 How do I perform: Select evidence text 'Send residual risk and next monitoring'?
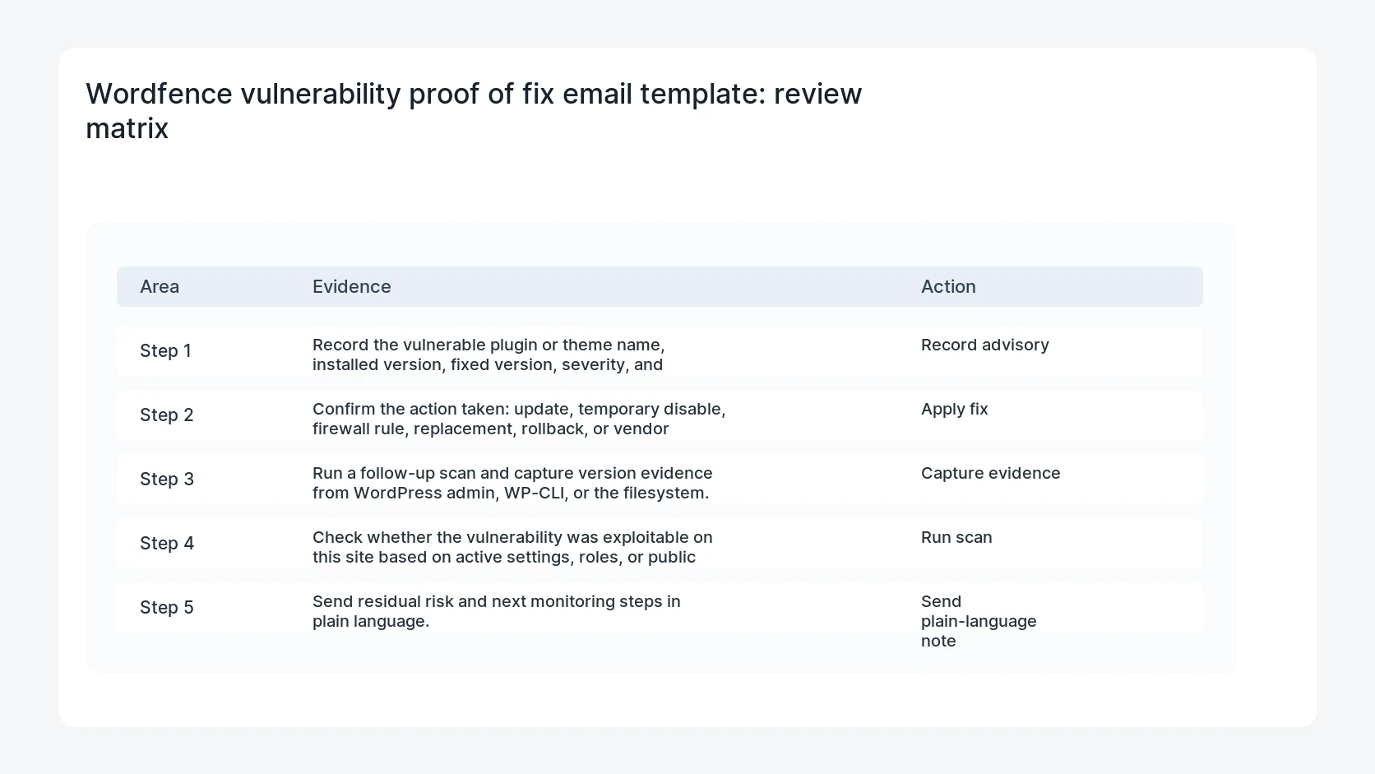click(x=464, y=601)
